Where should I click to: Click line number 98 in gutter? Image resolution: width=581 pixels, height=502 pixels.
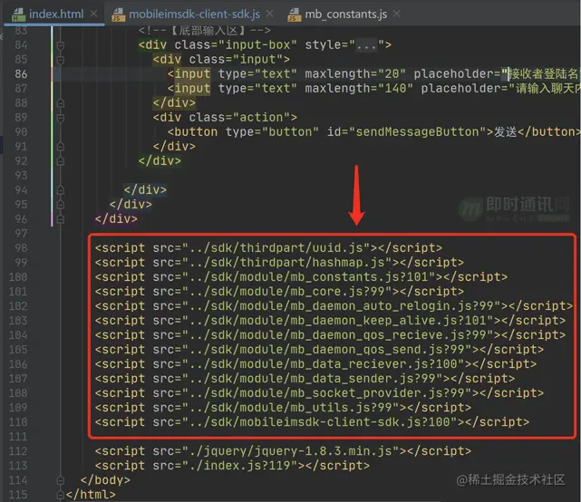point(21,248)
